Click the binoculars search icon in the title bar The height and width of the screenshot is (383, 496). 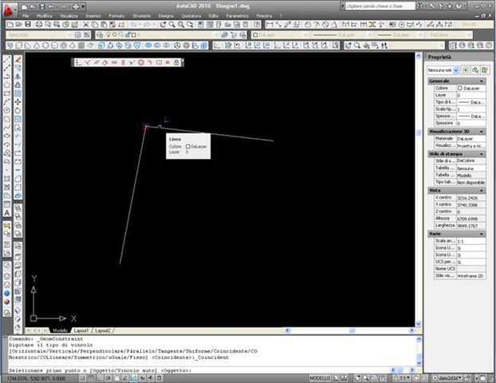419,6
